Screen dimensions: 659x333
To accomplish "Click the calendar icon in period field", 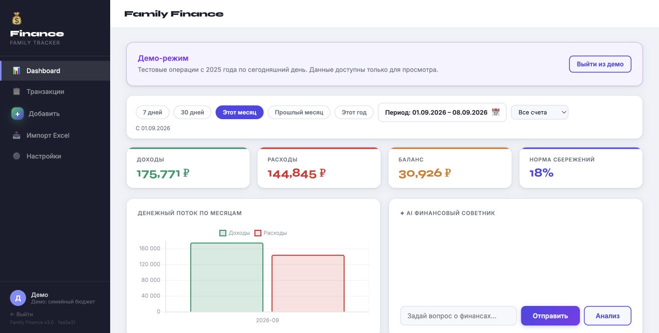I will 496,112.
